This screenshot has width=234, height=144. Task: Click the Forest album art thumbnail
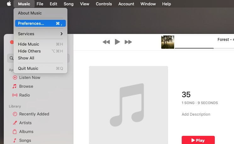pyautogui.click(x=168, y=42)
